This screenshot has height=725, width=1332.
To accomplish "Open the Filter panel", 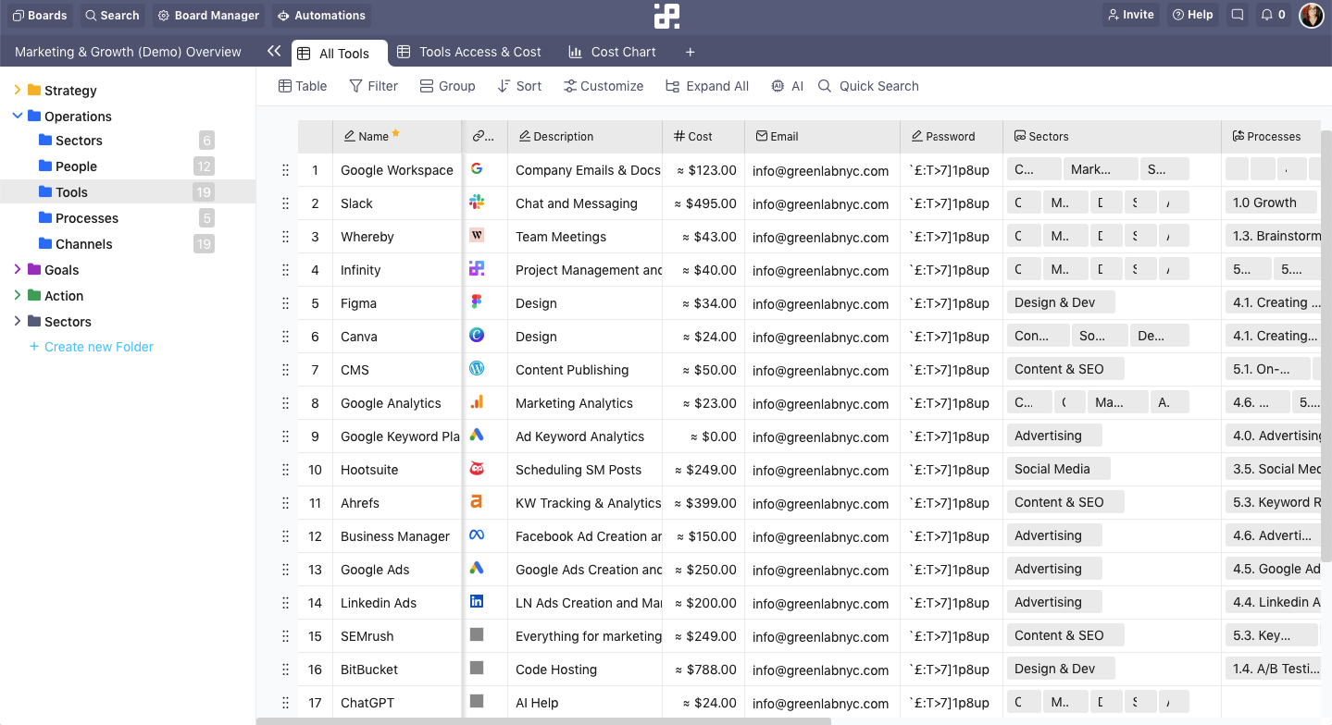I will [373, 86].
